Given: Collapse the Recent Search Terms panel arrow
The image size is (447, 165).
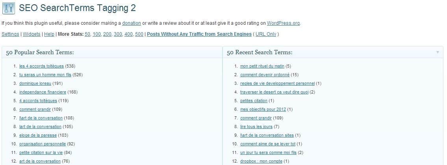Looking at the screenshot, I should pyautogui.click(x=438, y=52).
